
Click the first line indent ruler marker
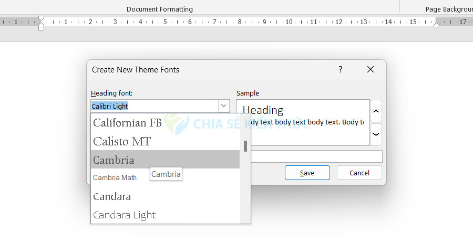41,19
